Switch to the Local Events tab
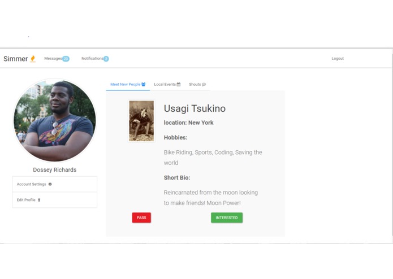 (x=167, y=85)
